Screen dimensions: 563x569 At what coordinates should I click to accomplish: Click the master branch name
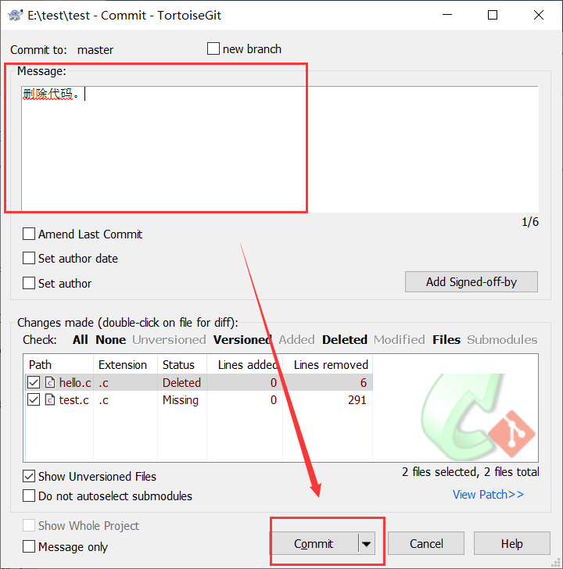pos(95,50)
